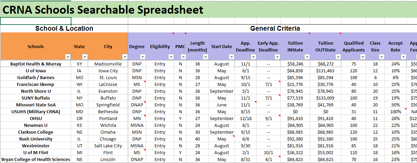Click the UT state cell
This screenshot has height=163, width=417.
(79, 146)
